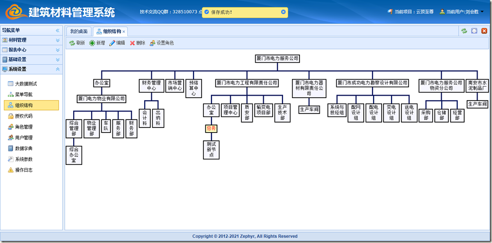Viewport: 492px width, 243px height.
Task: Select the 厦门市电力服务公司 root node
Action: (x=278, y=59)
